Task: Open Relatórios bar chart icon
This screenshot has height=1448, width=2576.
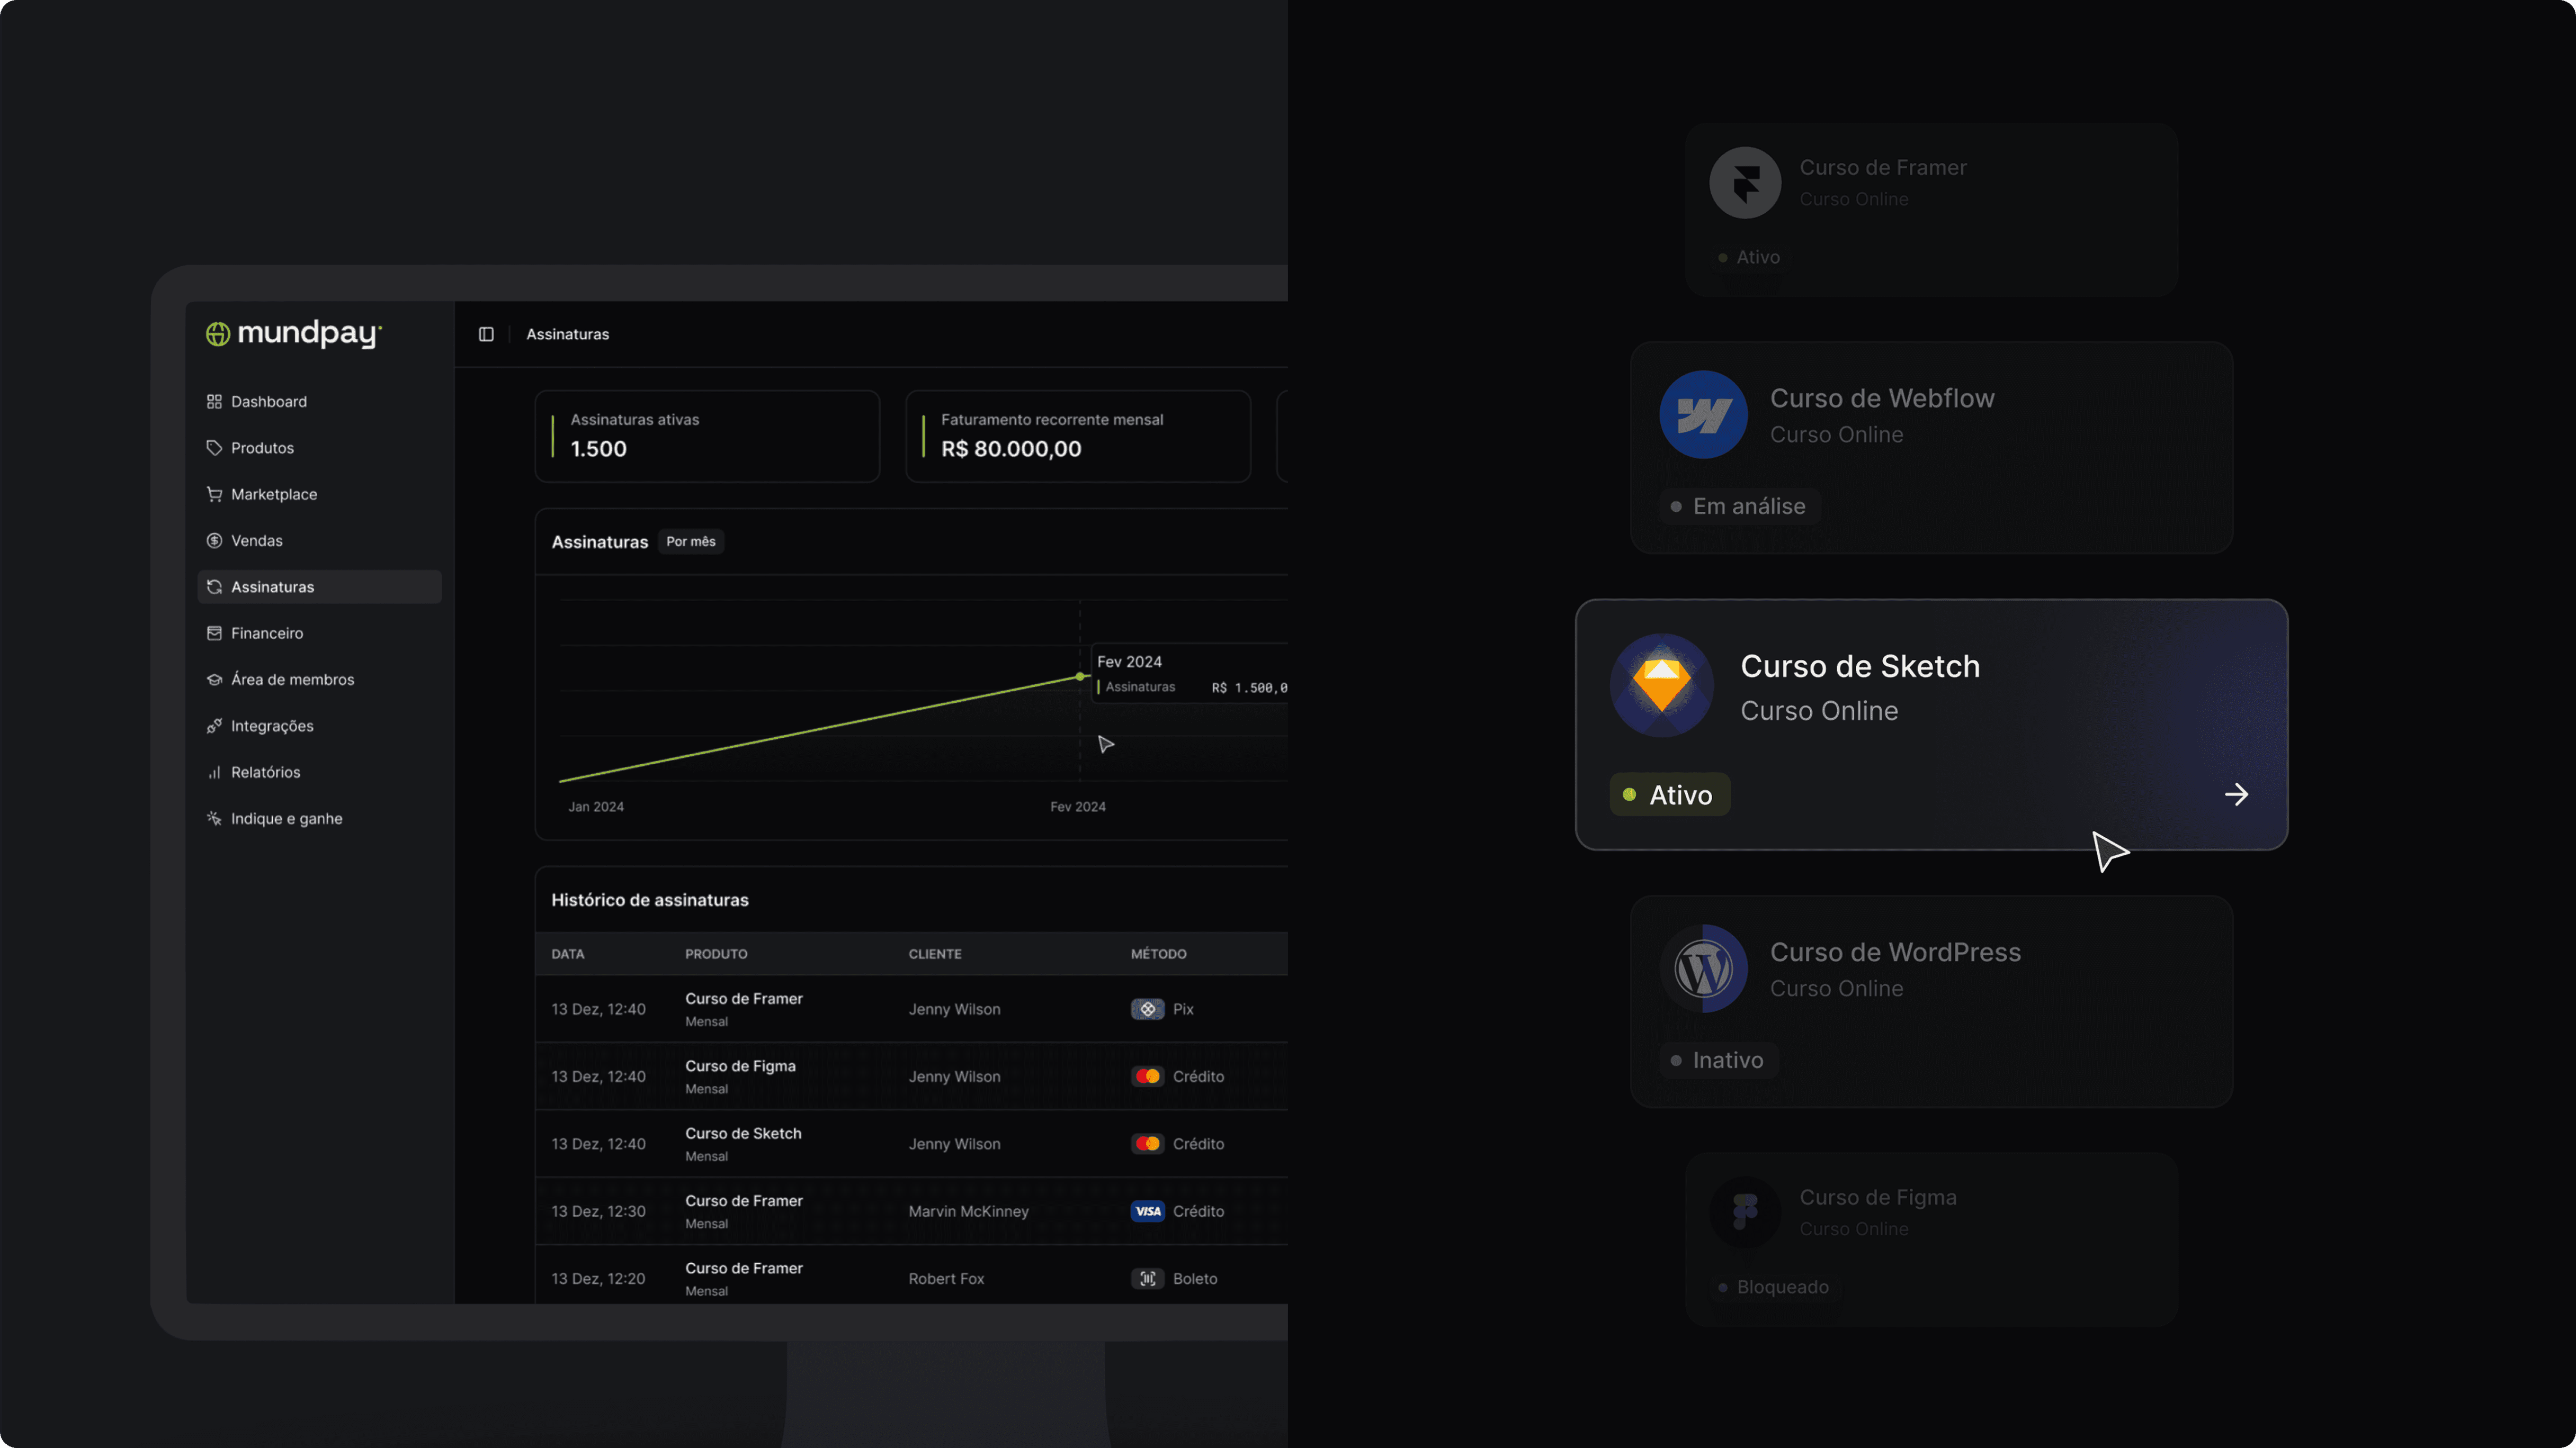Action: 214,772
